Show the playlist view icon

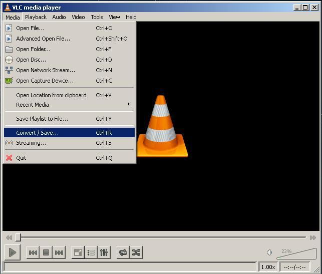(91, 252)
